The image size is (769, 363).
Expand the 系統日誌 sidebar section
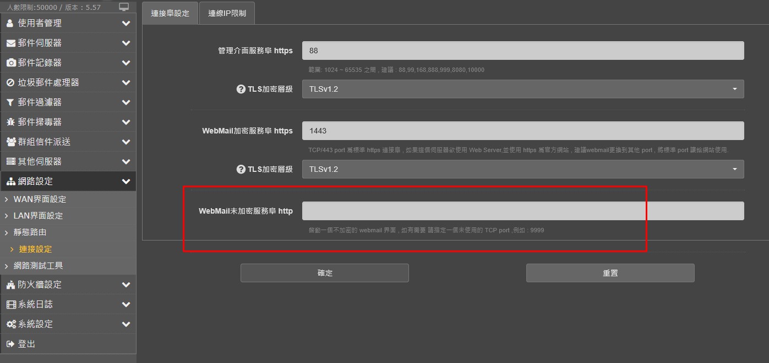point(68,304)
